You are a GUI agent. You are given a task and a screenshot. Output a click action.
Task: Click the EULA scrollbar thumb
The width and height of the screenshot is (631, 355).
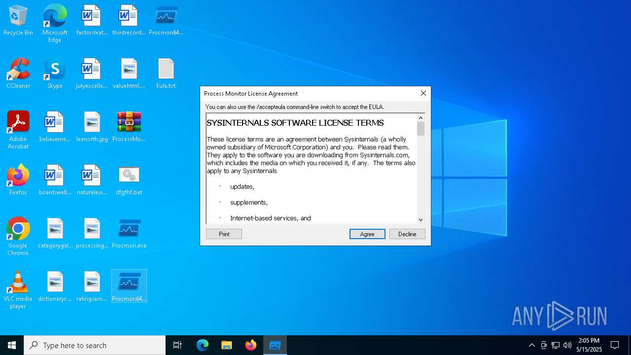coord(421,129)
